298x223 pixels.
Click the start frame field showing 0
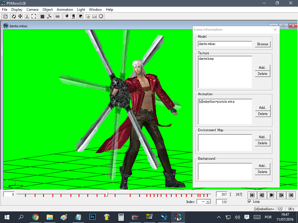(x=9, y=194)
